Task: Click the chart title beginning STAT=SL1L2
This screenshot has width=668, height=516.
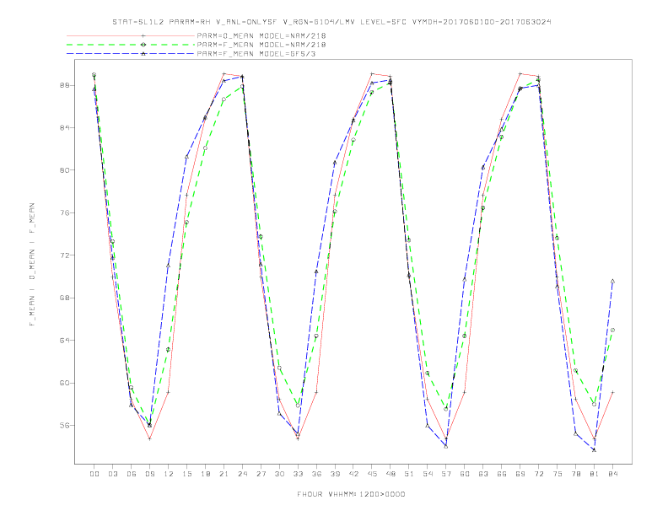Action: [331, 22]
